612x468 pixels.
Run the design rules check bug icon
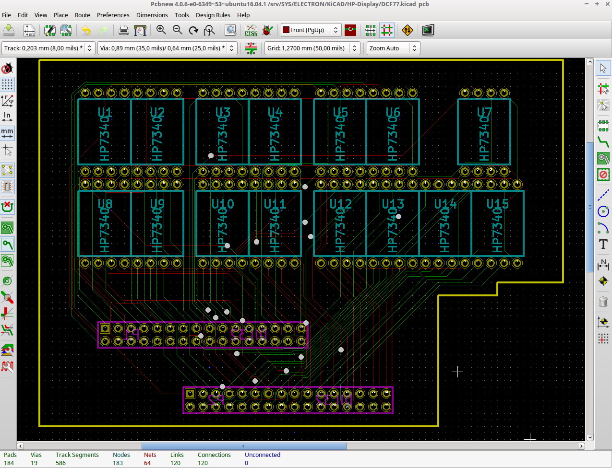coord(267,30)
